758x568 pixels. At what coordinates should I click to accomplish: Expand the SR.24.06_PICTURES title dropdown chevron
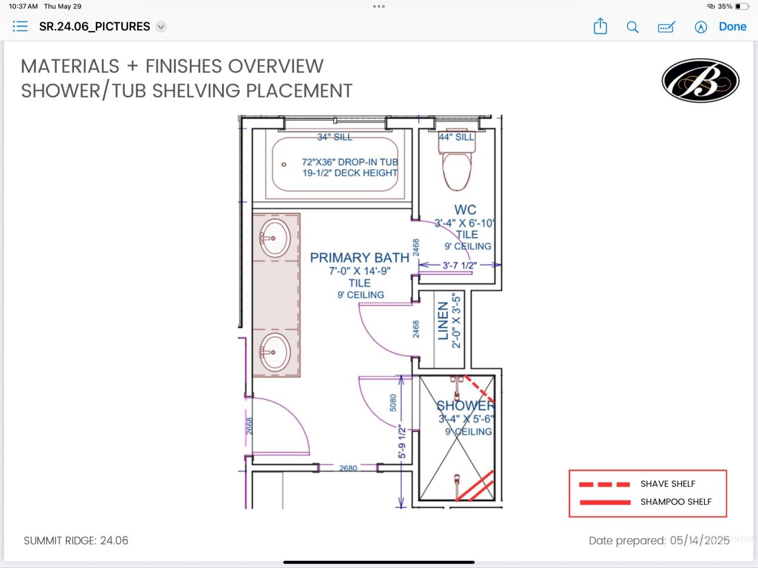tap(161, 27)
